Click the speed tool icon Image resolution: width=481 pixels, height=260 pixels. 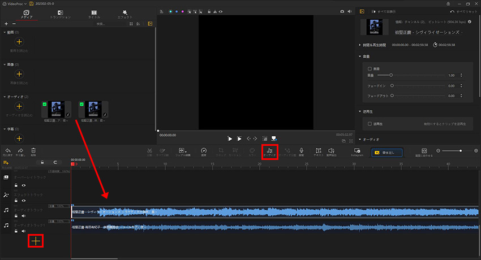[x=204, y=151]
